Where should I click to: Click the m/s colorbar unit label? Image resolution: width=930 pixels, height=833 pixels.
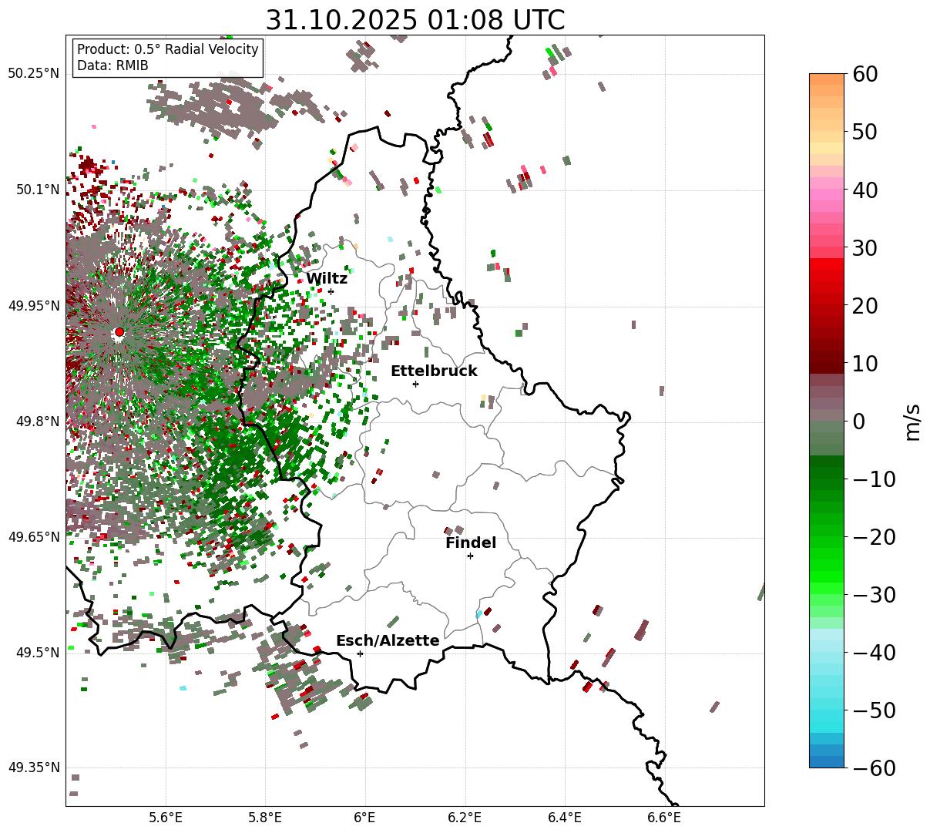click(x=913, y=422)
